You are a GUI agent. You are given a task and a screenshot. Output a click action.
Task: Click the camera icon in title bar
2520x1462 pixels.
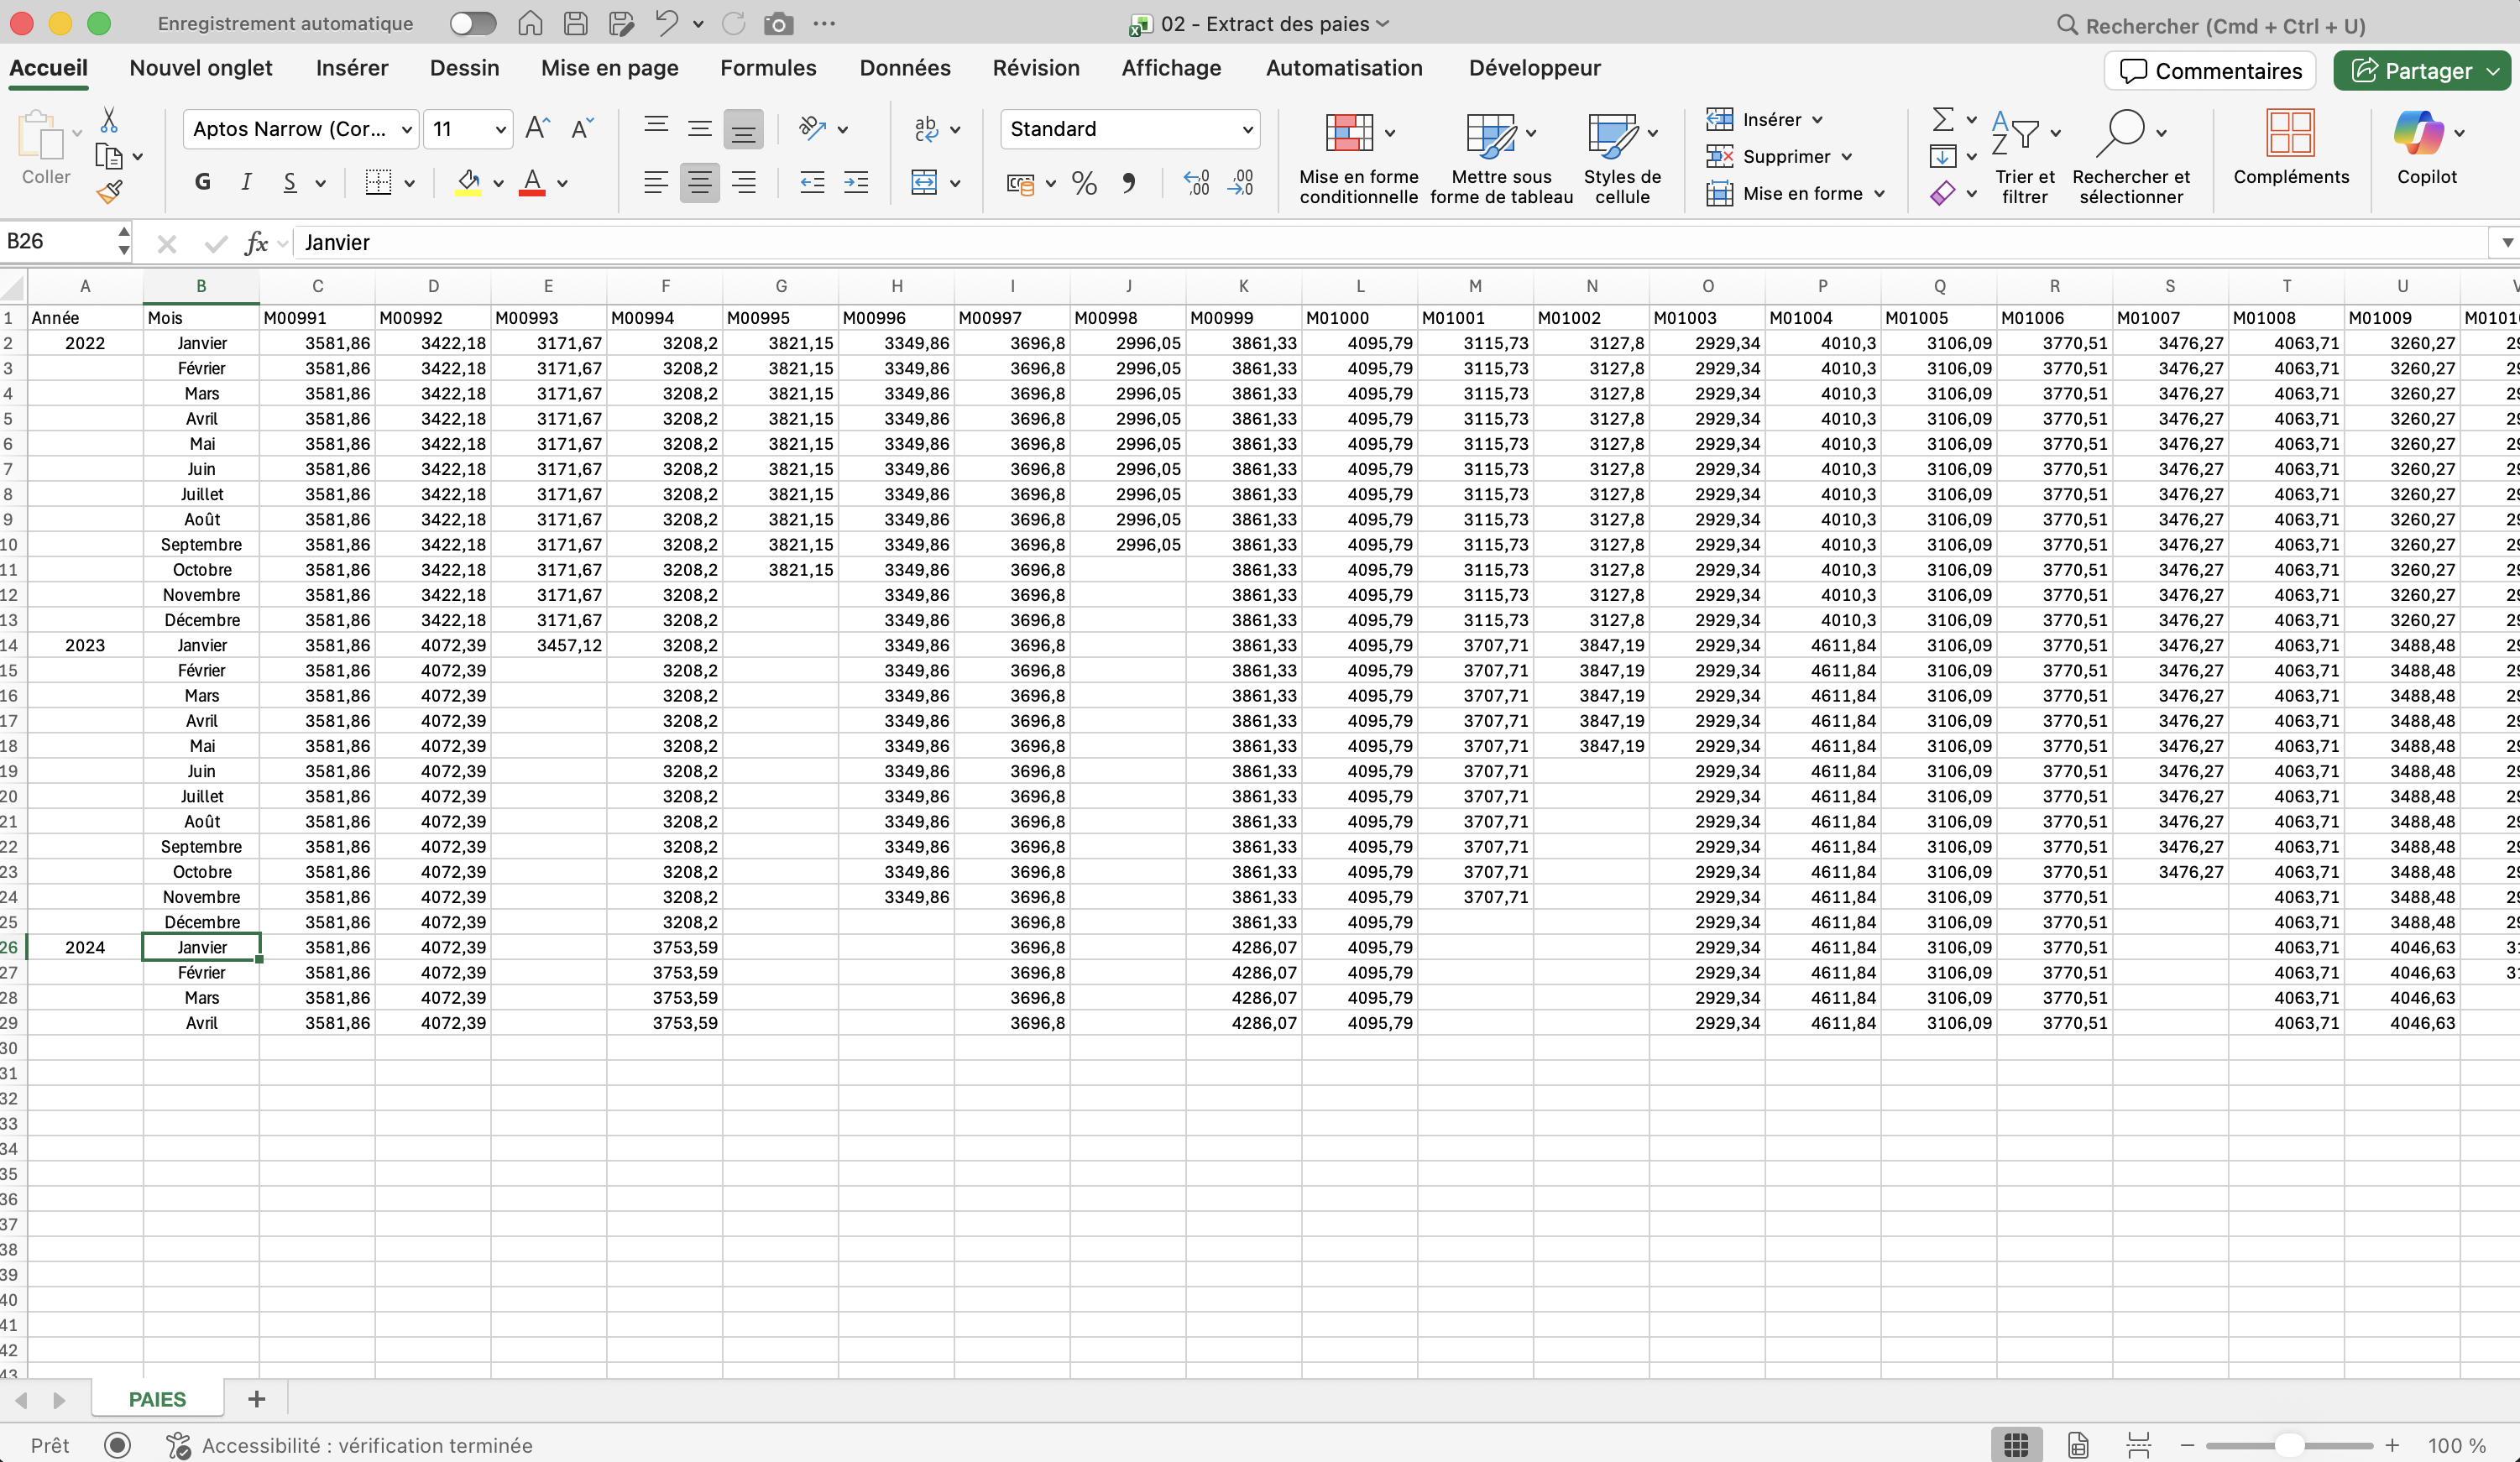[x=778, y=24]
